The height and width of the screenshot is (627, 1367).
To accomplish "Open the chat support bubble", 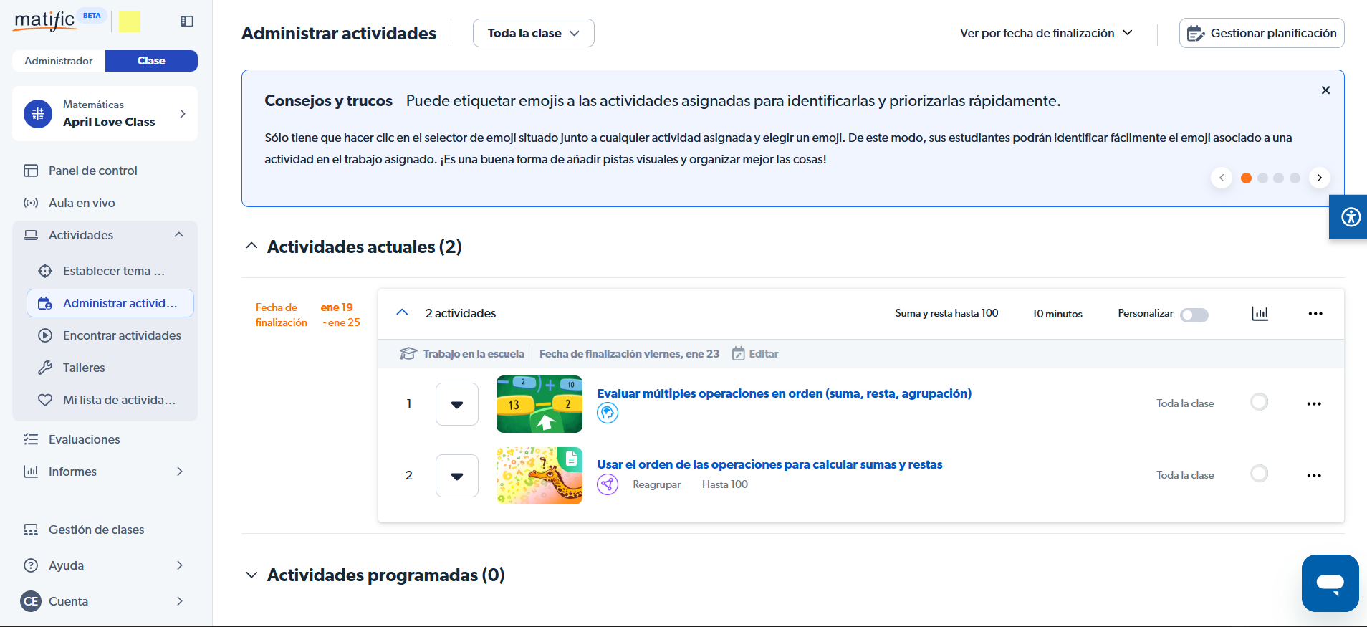I will pos(1330,583).
